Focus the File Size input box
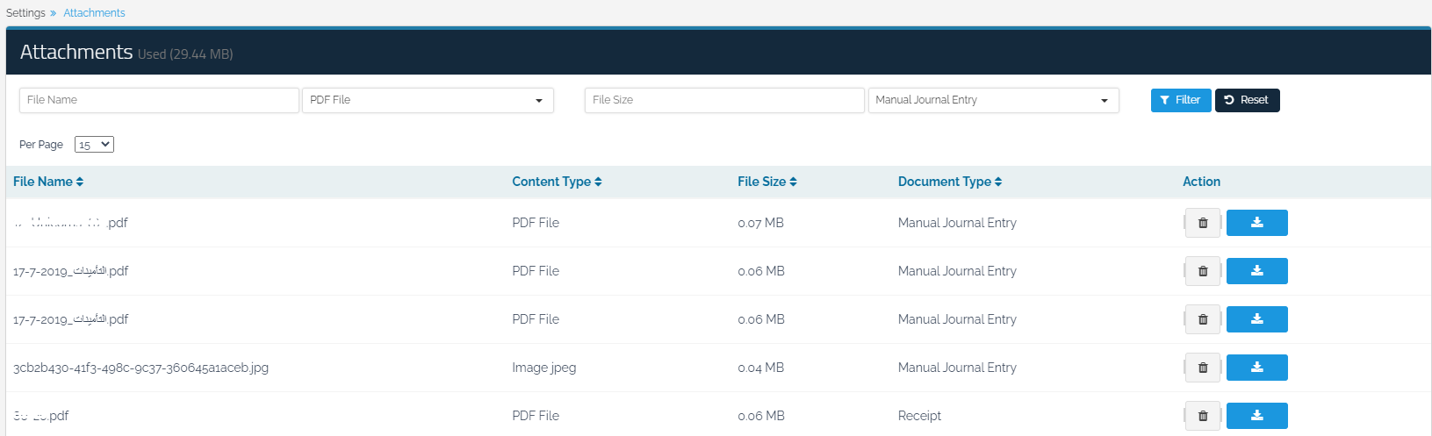The image size is (1432, 436). pyautogui.click(x=723, y=100)
